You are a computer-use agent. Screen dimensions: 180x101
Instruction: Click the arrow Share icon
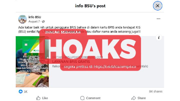point(133,98)
